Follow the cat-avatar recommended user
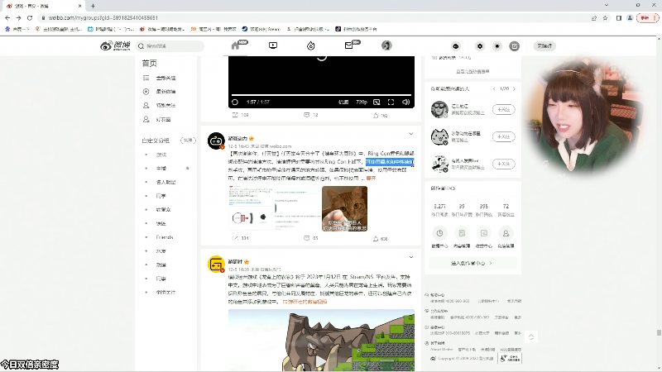Screen dimensions: 662x372 point(504,136)
